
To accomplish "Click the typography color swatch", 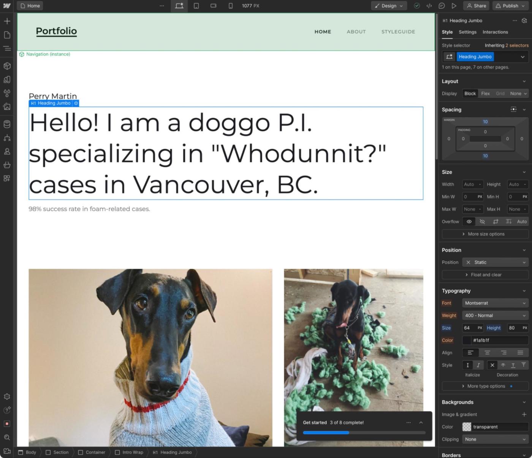I will coord(467,341).
